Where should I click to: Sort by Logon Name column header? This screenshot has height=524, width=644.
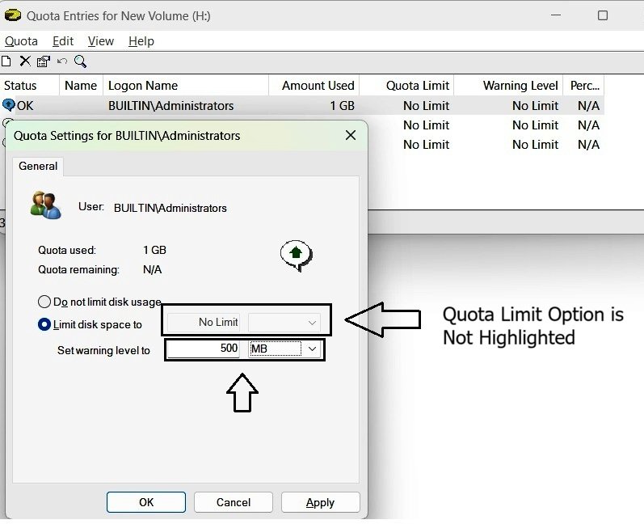tap(186, 86)
